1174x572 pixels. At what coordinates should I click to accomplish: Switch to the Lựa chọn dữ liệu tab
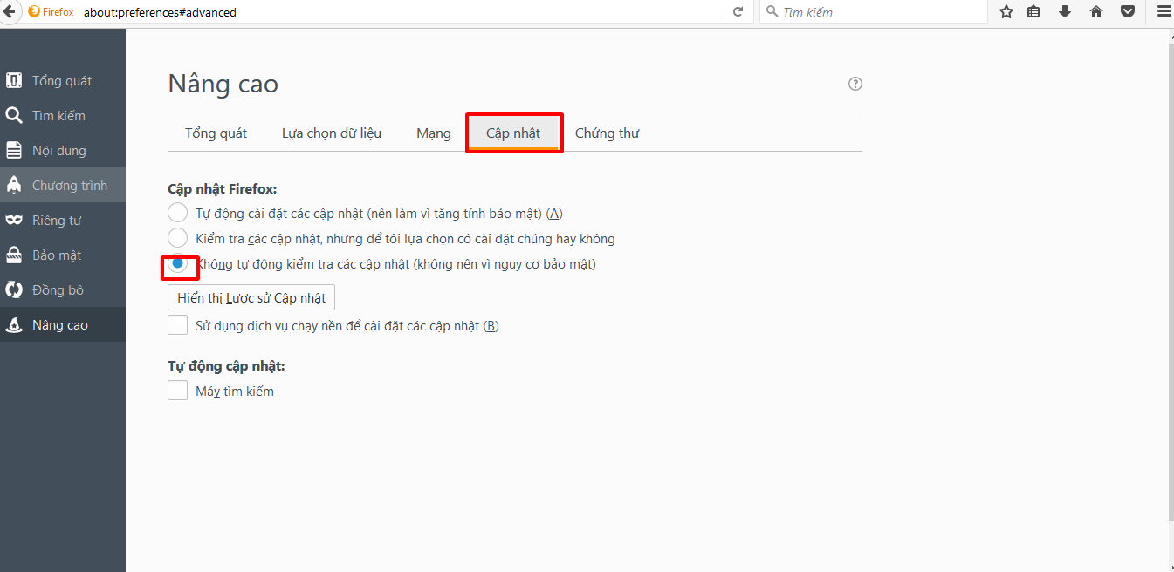[332, 133]
